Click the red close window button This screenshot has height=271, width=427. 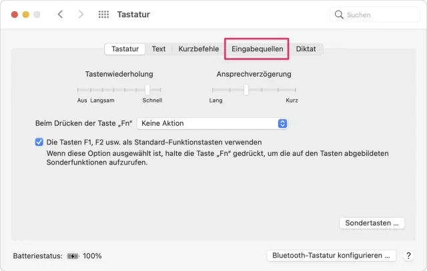(x=15, y=14)
